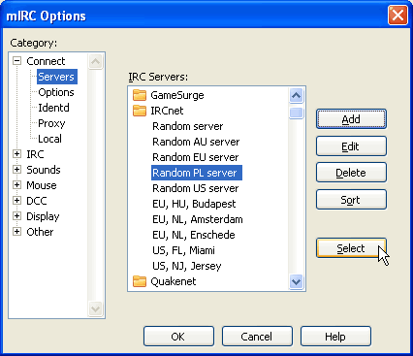
Task: Select "EU, NL, Amsterdam" server
Action: (x=198, y=219)
